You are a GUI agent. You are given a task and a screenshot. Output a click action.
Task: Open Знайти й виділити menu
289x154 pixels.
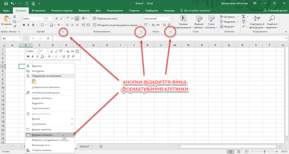click(x=272, y=22)
